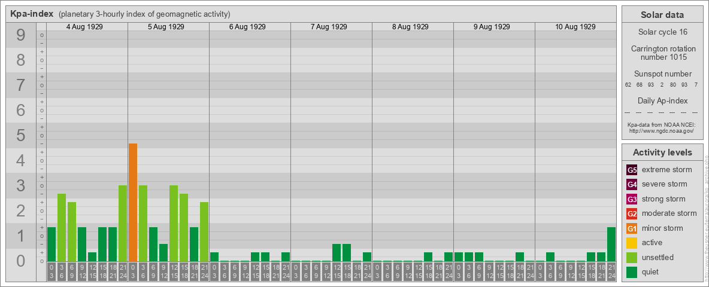Select the 6 Aug 1929 date header
709x287 pixels.
coord(247,27)
